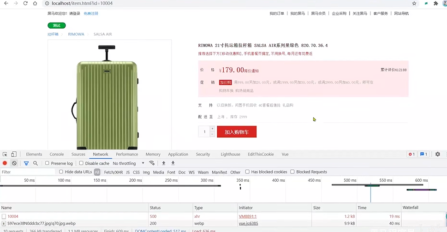
Task: Click the browser forward arrow
Action: pos(16,3)
